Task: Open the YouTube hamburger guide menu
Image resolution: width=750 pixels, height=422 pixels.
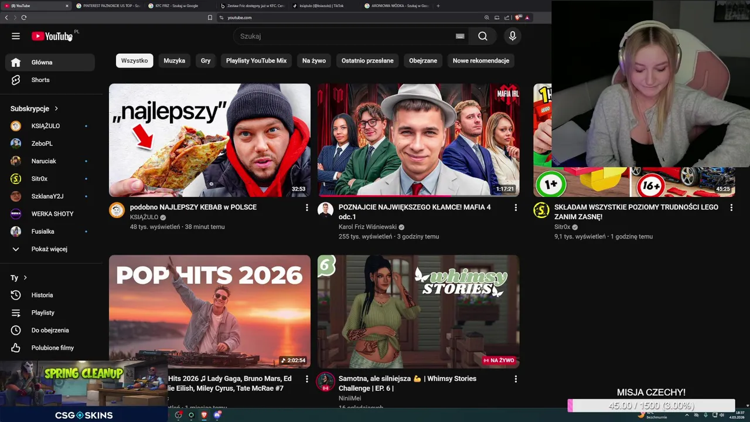Action: coord(16,36)
